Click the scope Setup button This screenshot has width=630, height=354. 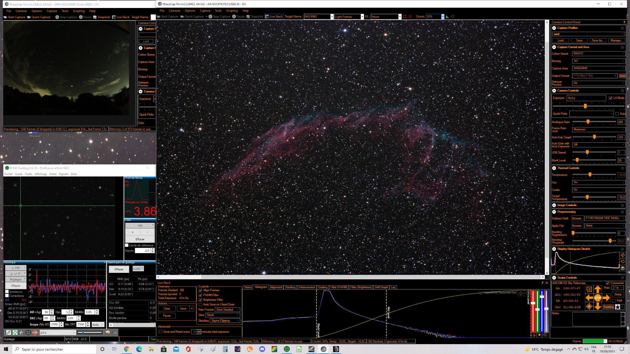618,294
